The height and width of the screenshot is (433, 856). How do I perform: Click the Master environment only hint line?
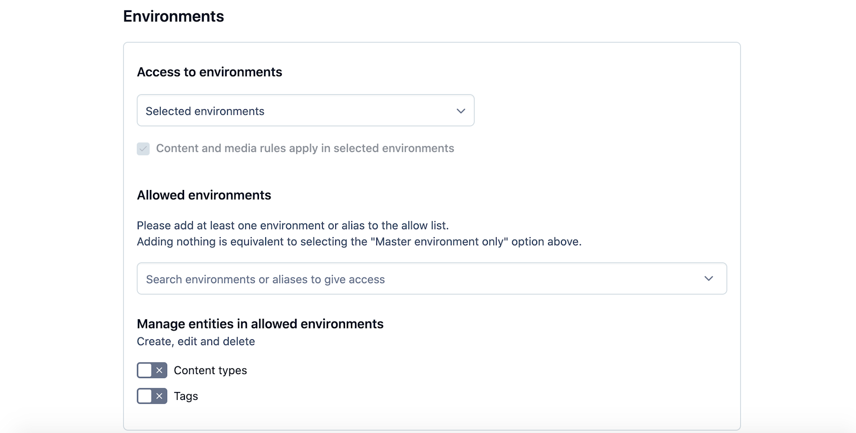tap(359, 241)
